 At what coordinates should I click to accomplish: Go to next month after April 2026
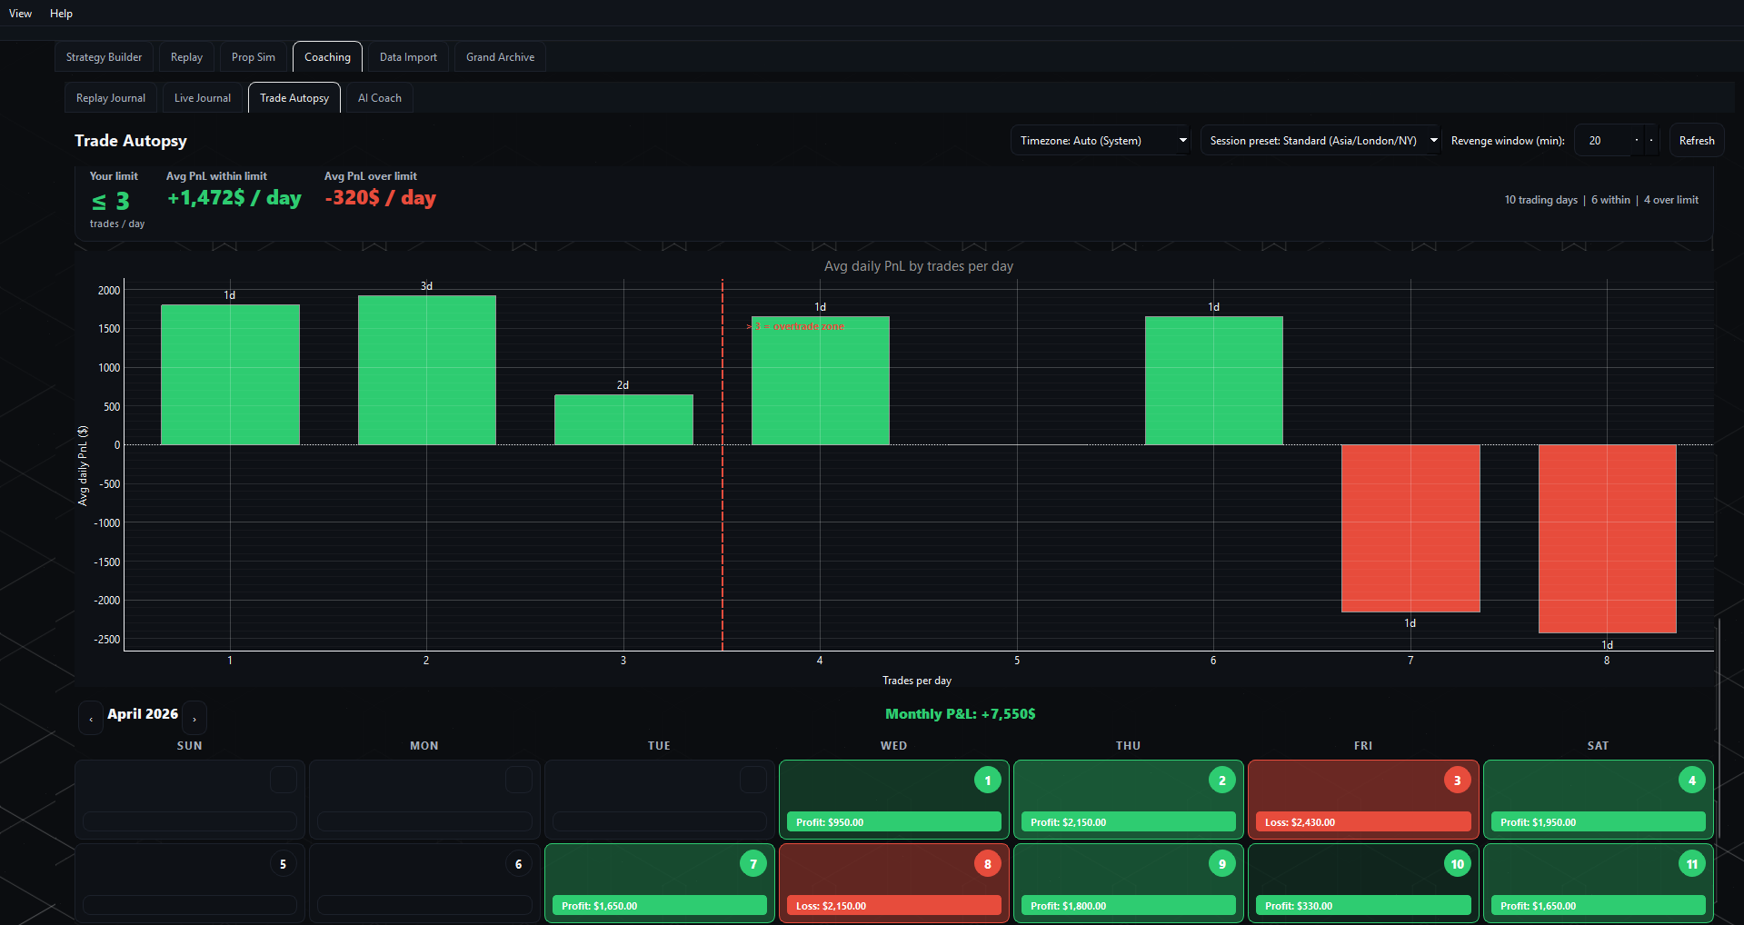click(x=194, y=718)
